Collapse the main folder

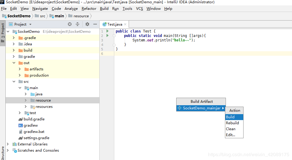(20, 88)
